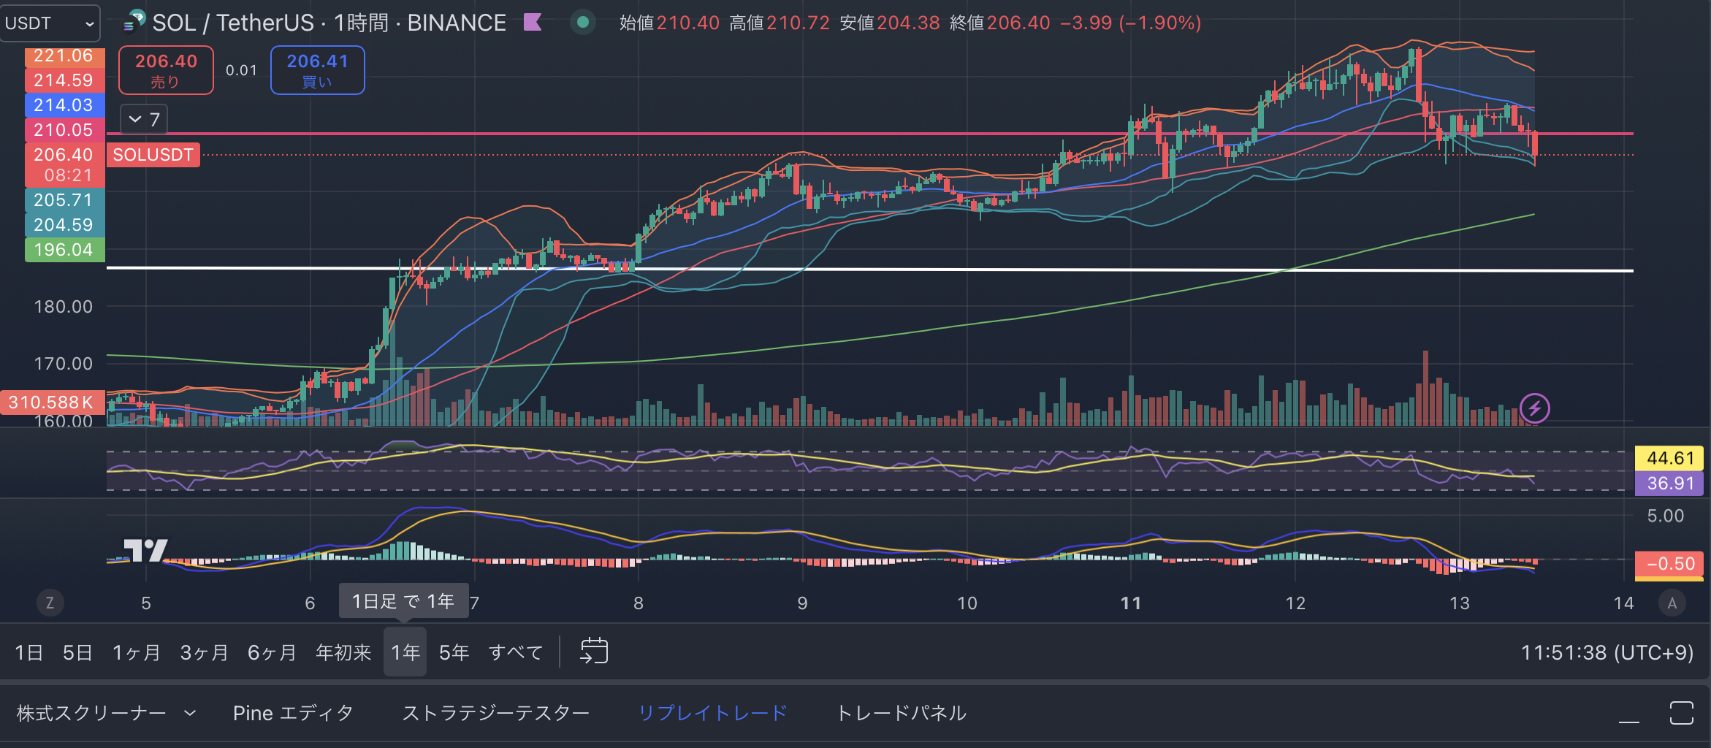Click the purple lightning bolt icon on chart
This screenshot has width=1711, height=748.
(1535, 408)
